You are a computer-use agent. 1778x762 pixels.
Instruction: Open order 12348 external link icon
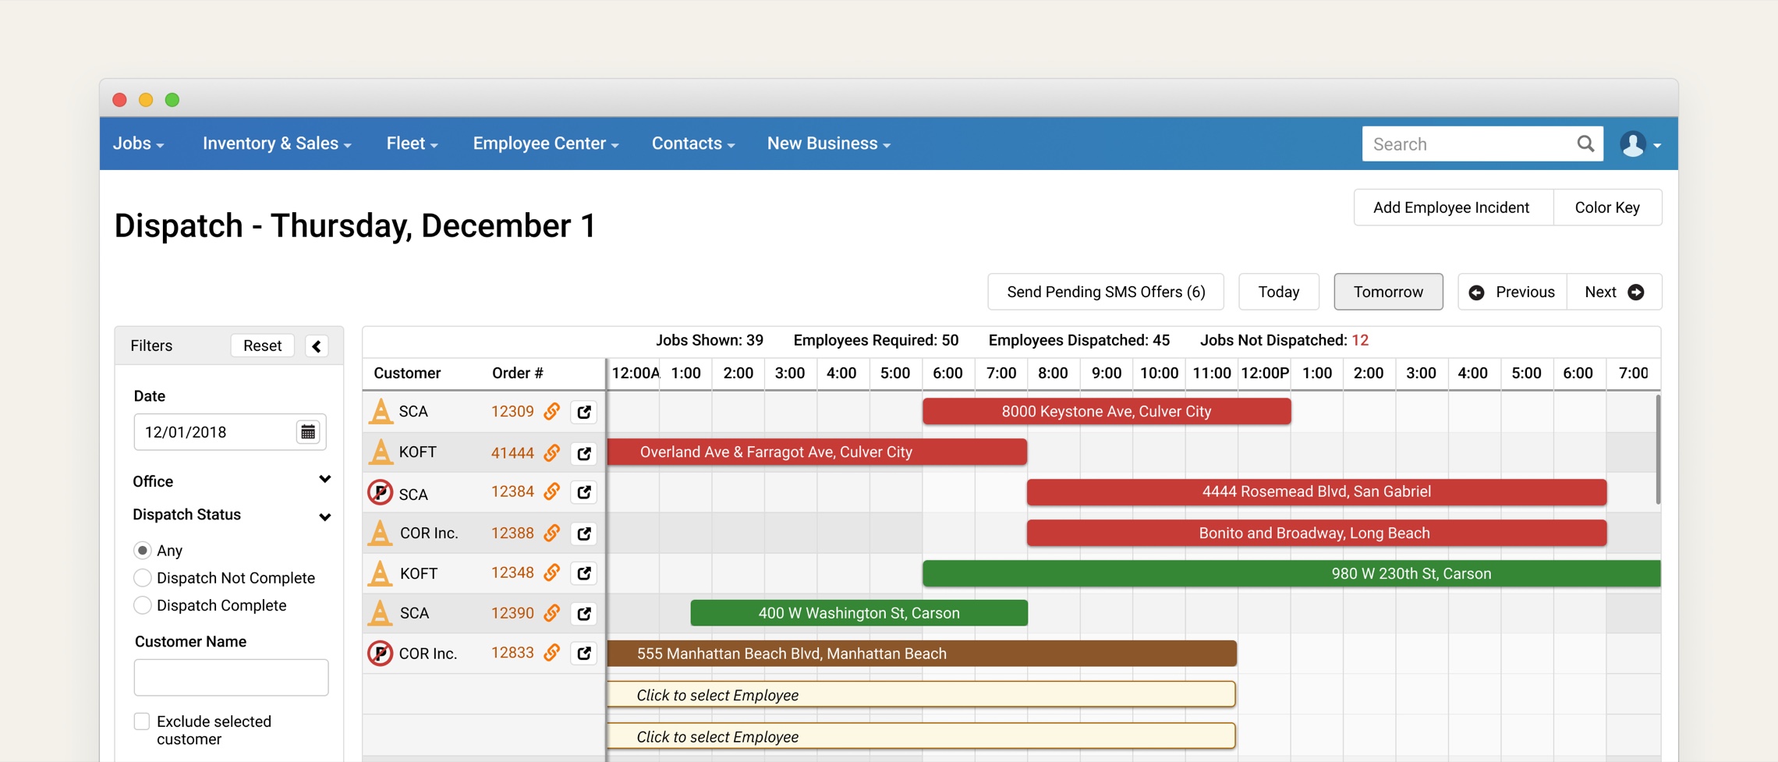point(584,573)
